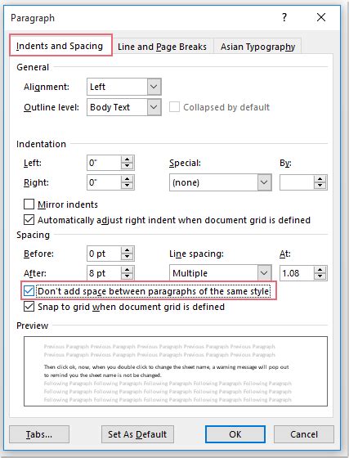The image size is (349, 458).
Task: Click the Cancel button
Action: (304, 434)
